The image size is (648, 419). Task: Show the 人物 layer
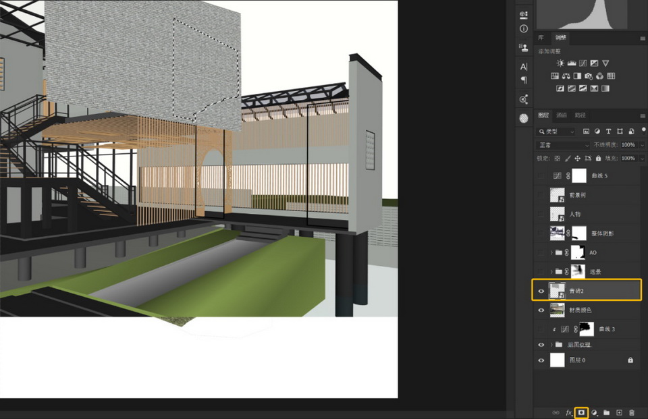[x=541, y=214]
